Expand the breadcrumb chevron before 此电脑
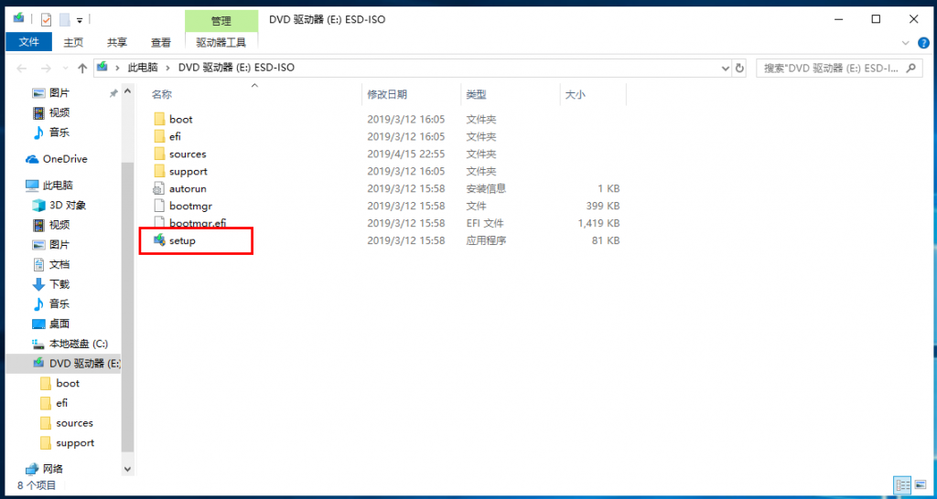 [118, 68]
